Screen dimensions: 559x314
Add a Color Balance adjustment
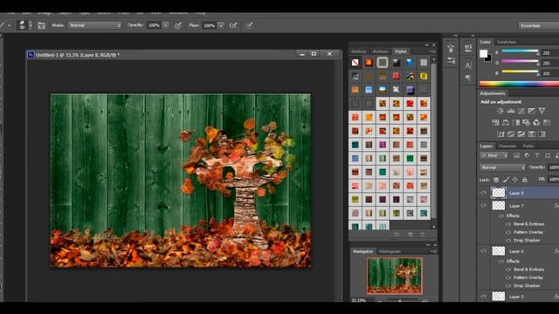[x=506, y=122]
